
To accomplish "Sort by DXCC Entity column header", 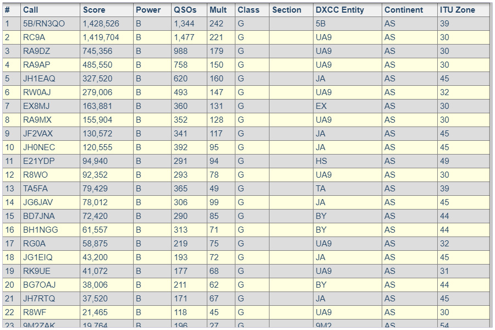I will pos(340,10).
